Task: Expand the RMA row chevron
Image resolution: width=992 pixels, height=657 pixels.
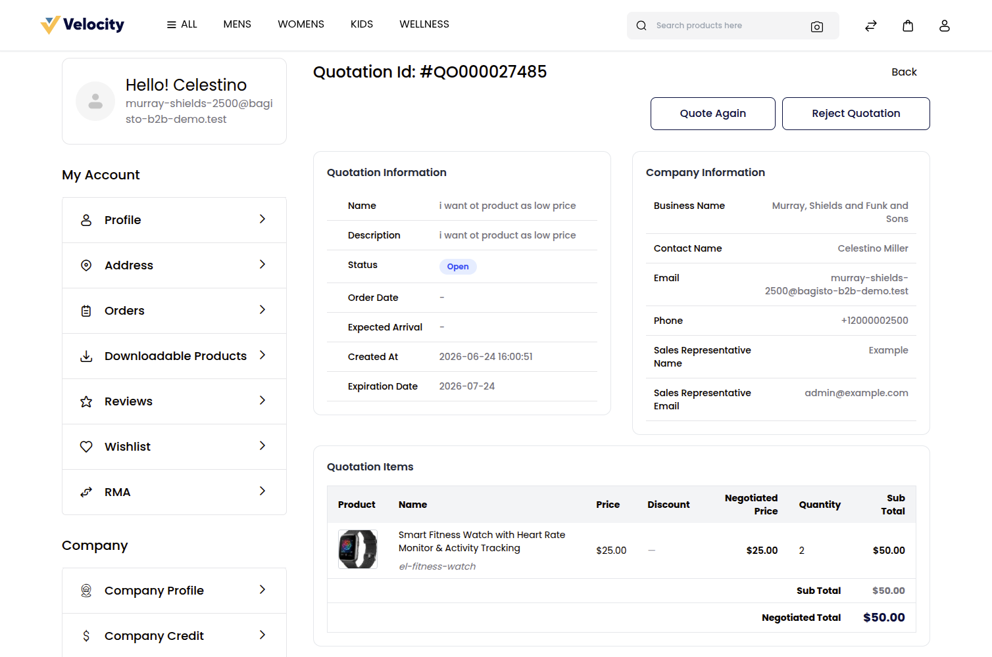Action: pyautogui.click(x=262, y=491)
